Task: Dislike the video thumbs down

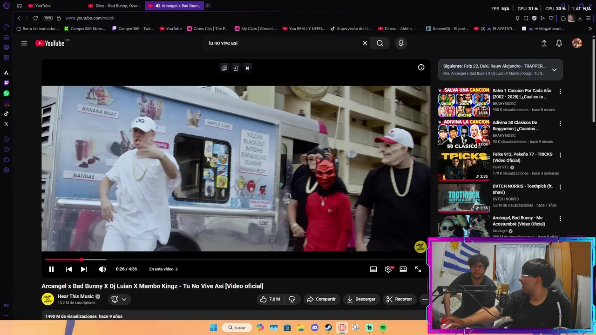Action: [x=292, y=299]
